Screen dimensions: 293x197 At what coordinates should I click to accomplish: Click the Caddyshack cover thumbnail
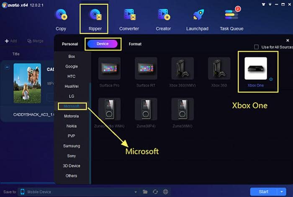coord(27,83)
